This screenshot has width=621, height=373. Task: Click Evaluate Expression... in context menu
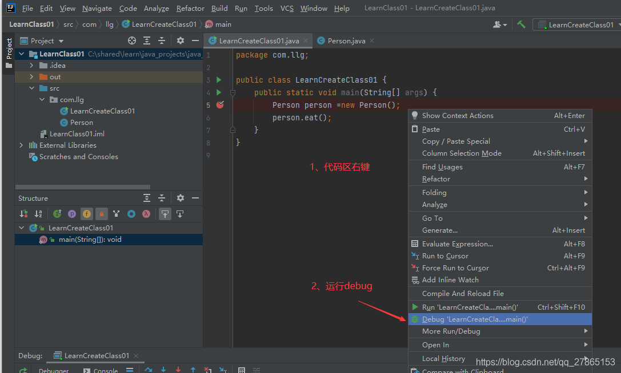coord(457,244)
